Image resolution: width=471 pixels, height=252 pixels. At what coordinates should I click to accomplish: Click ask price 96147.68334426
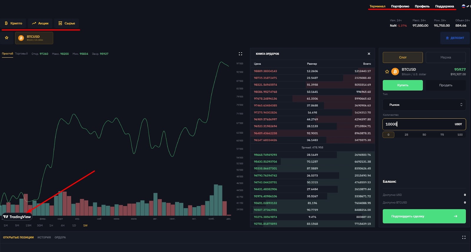[x=265, y=140]
